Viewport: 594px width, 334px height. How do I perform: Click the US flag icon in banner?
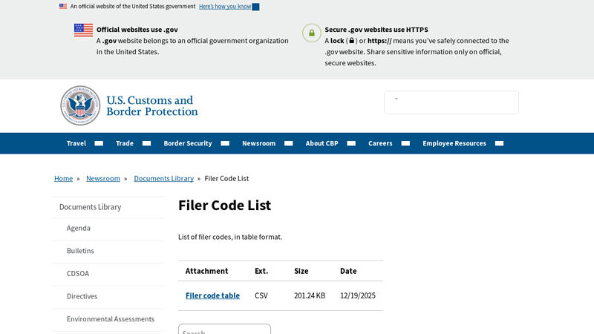pos(63,7)
